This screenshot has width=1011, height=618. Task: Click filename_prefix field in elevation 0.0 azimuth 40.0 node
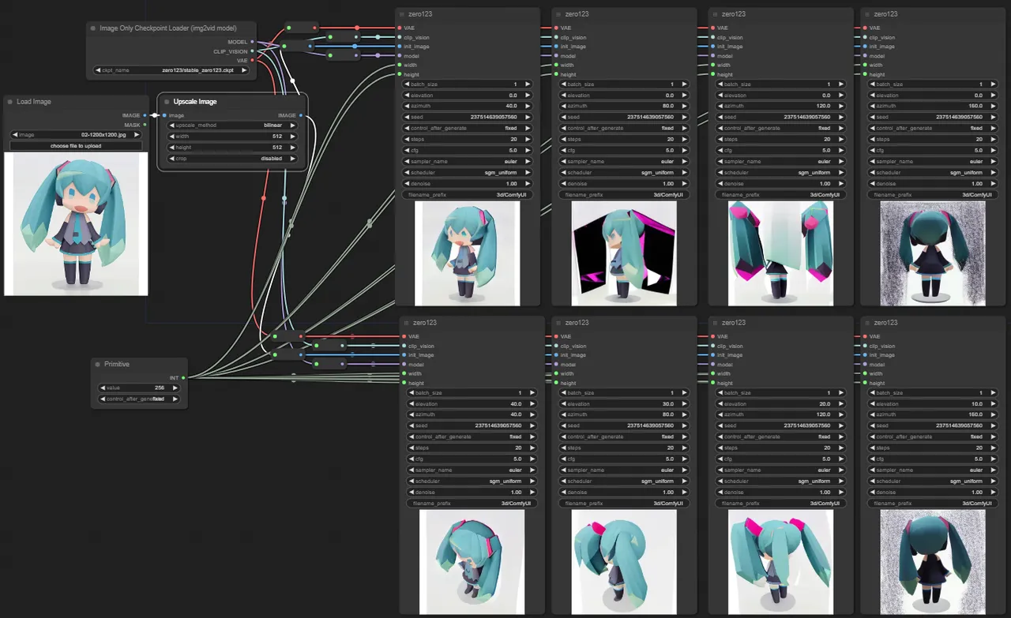[468, 195]
